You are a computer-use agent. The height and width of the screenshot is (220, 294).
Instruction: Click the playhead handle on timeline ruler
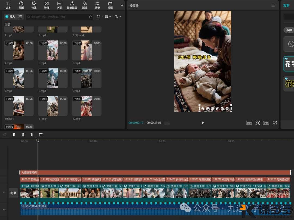(x=38, y=140)
